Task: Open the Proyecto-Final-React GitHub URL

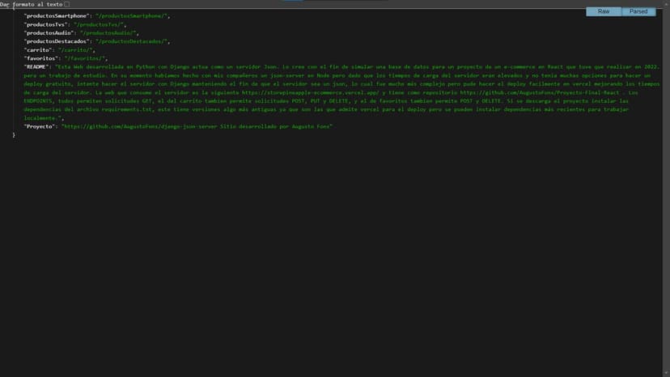Action: [x=540, y=92]
